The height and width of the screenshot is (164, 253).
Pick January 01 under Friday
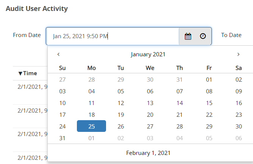[209, 79]
